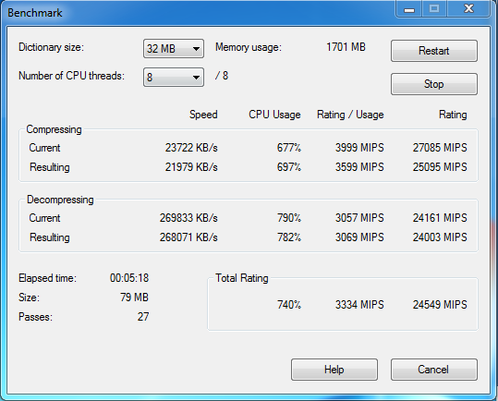This screenshot has width=498, height=401.
Task: Open the Dictionary size 32 MB dropdown
Action: pos(174,49)
